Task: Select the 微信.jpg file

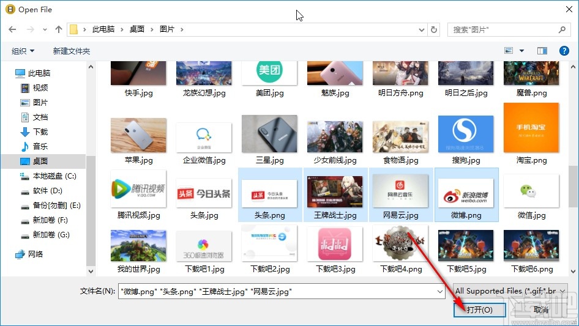Action: (531, 197)
